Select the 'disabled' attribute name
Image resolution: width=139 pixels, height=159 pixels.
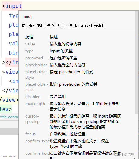coord(33,97)
